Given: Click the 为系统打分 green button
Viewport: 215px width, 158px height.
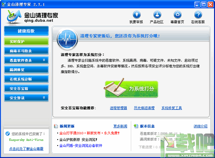Looking at the screenshot, I should point(132,89).
